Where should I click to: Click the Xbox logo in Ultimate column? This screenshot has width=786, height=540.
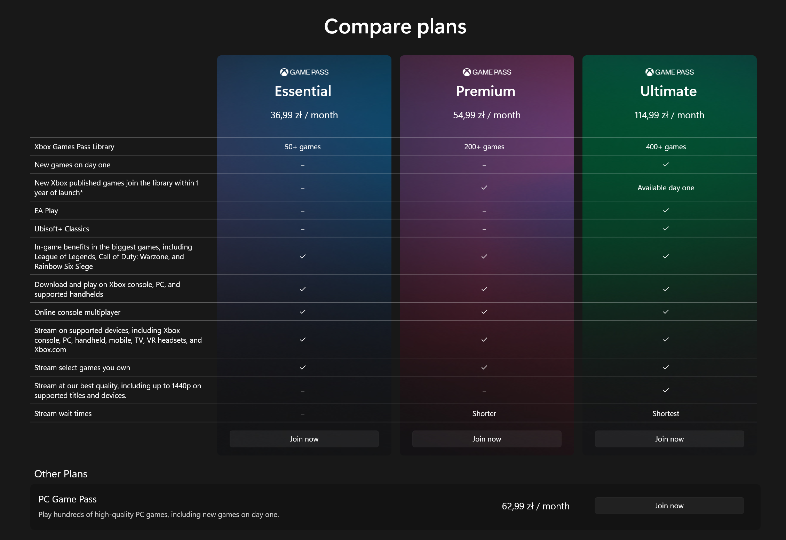click(x=649, y=72)
